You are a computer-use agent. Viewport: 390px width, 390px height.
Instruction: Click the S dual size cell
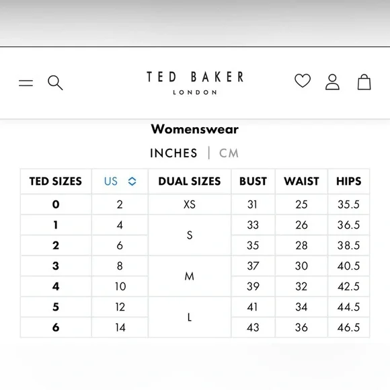(x=190, y=235)
